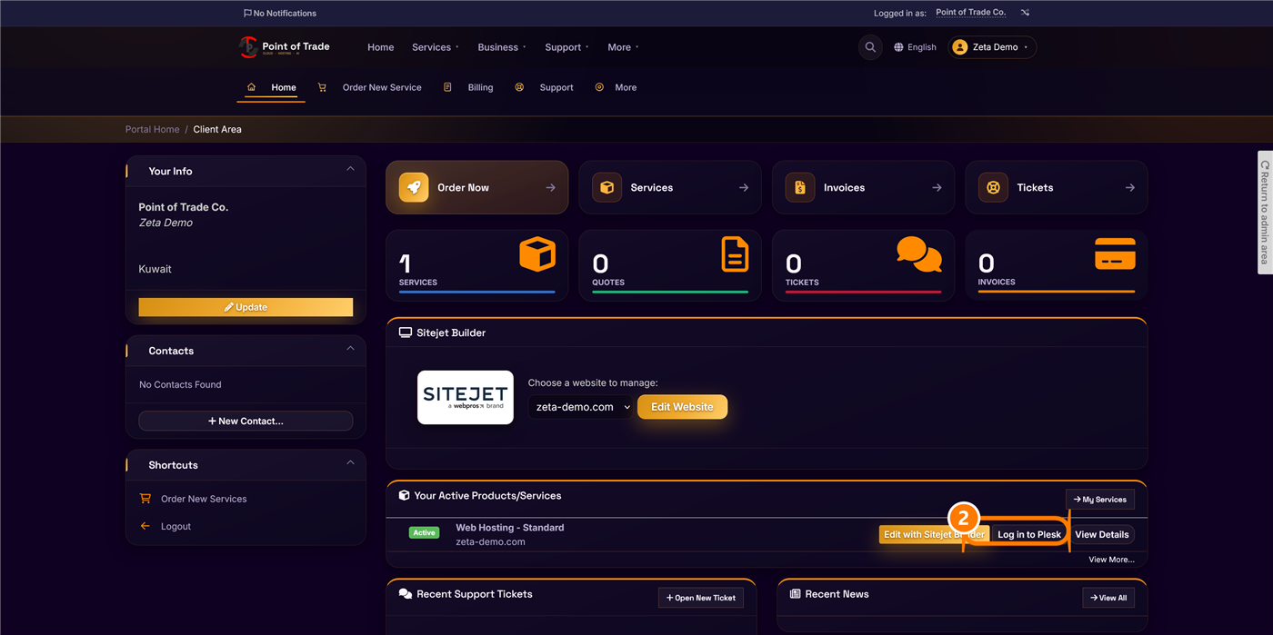Click the New Contact button
The image size is (1273, 635).
(x=246, y=421)
